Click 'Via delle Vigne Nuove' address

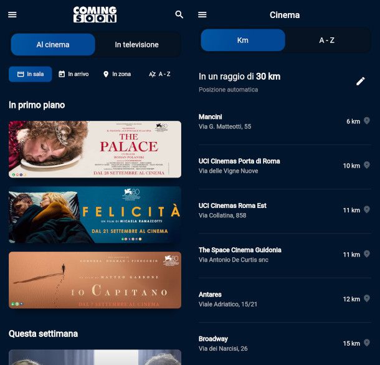click(x=228, y=171)
